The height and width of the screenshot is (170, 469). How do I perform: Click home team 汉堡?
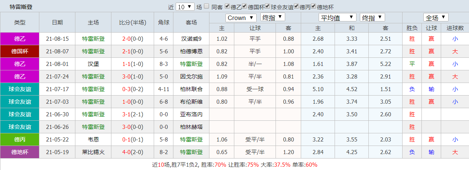coord(94,64)
